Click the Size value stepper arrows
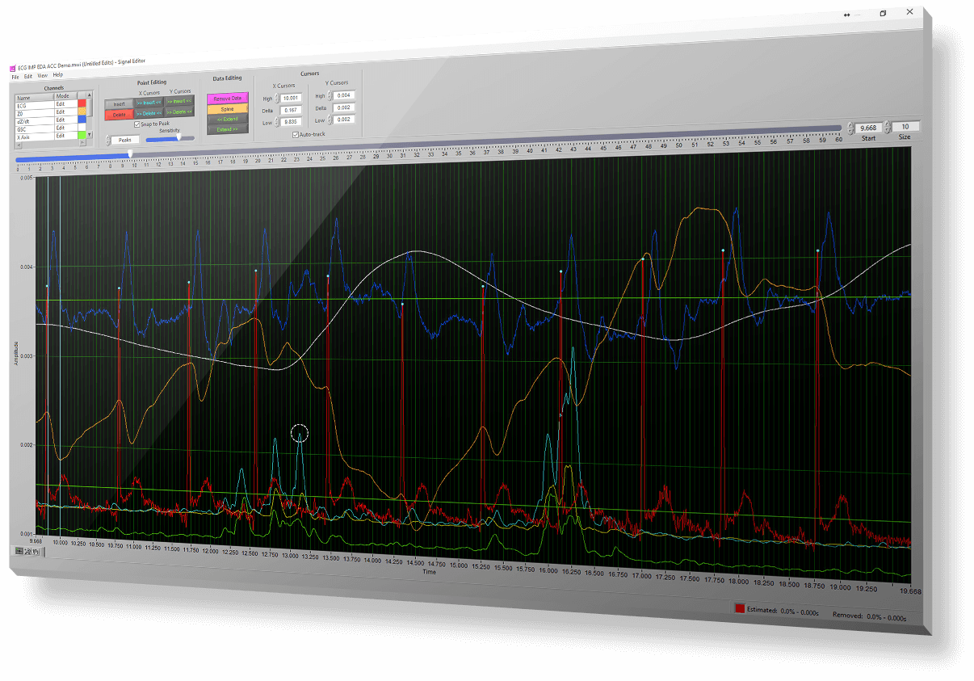Viewport: 974px width, 681px height. click(888, 127)
